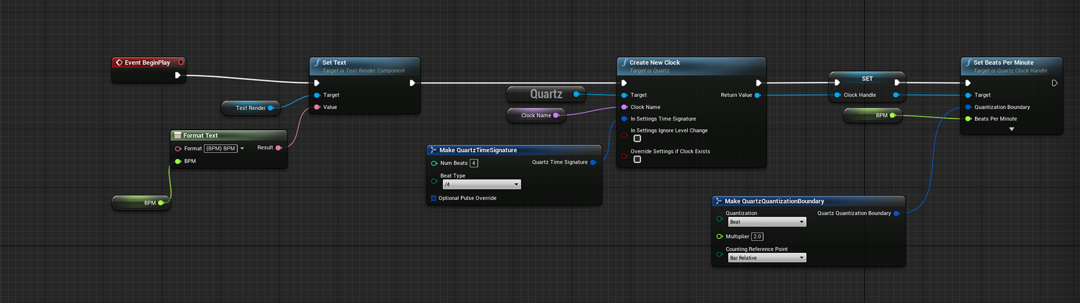Click the Num Beats value field

tap(474, 163)
